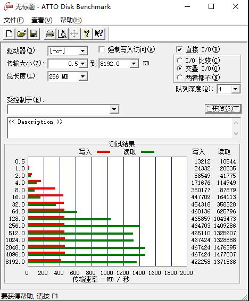Click the green 读取 legend swatch
Viewport: 249px width, 301px height.
tap(147, 152)
